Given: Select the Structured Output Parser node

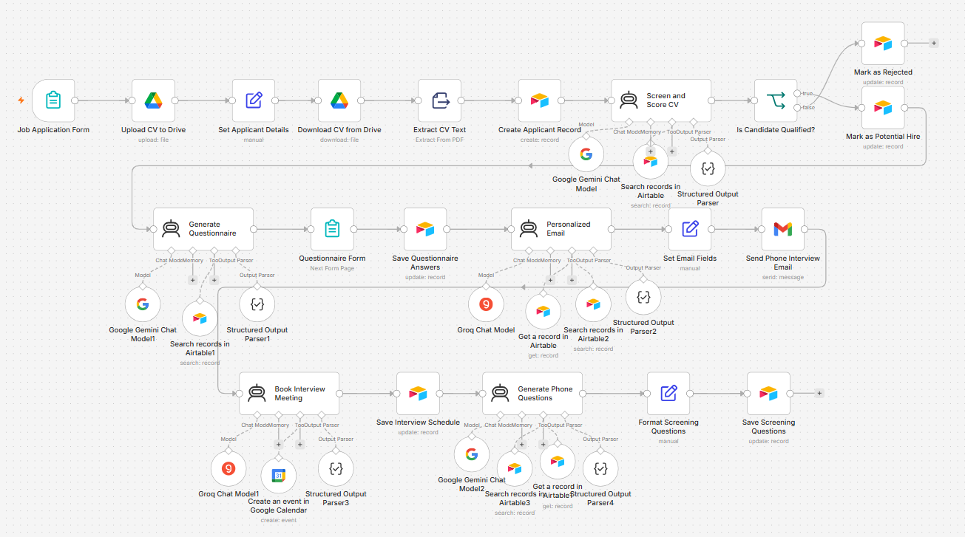Looking at the screenshot, I should pyautogui.click(x=708, y=169).
